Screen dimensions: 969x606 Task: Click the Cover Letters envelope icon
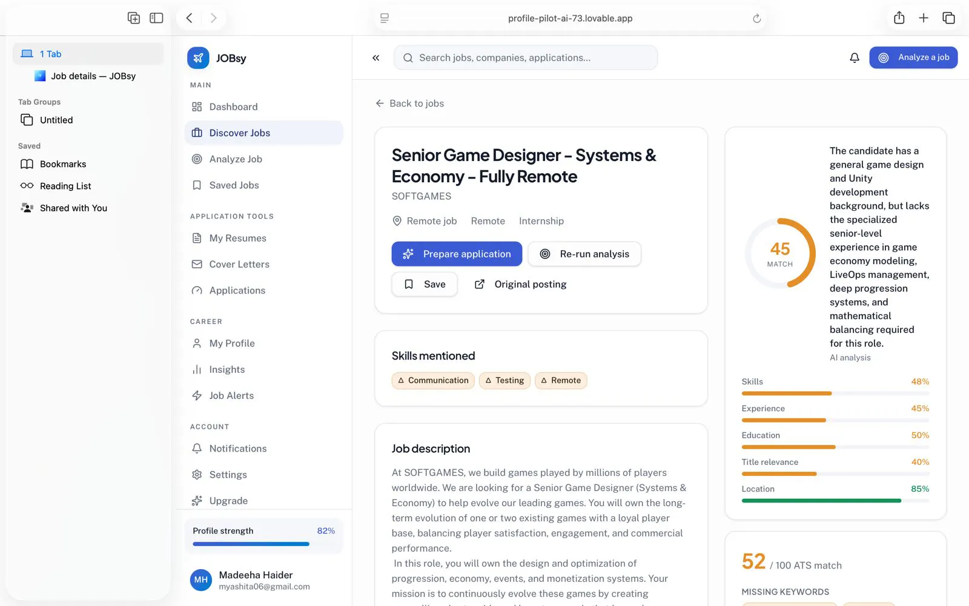[x=197, y=265]
